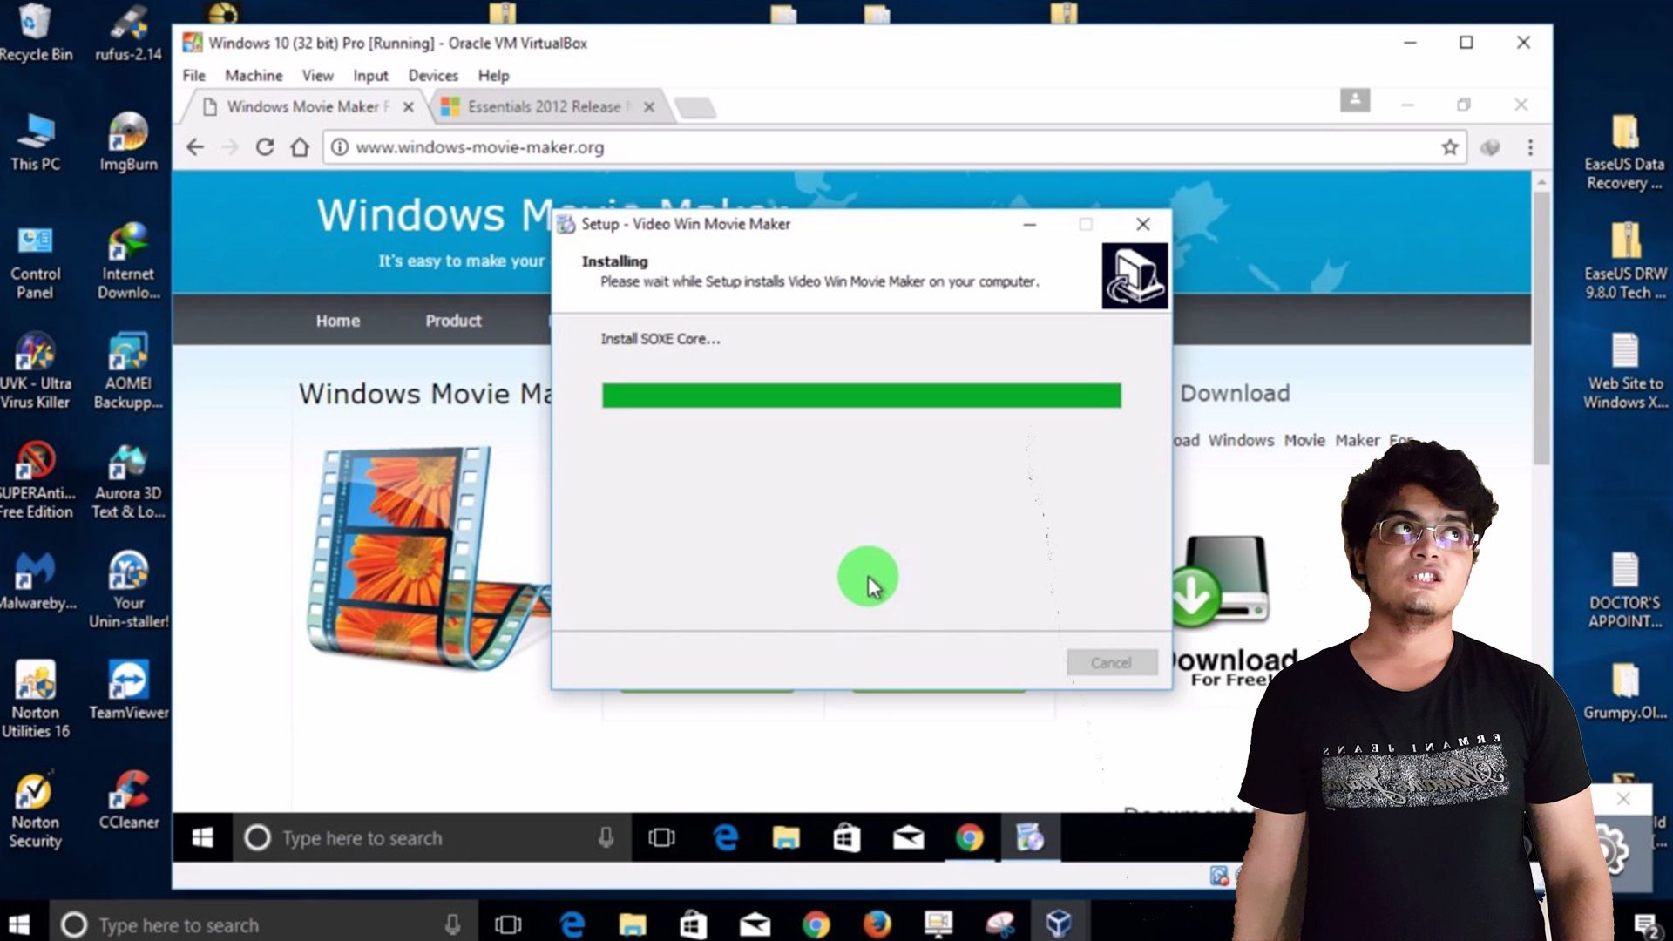This screenshot has height=941, width=1673.
Task: Launch Your Unin-staller! desktop icon
Action: coord(128,590)
